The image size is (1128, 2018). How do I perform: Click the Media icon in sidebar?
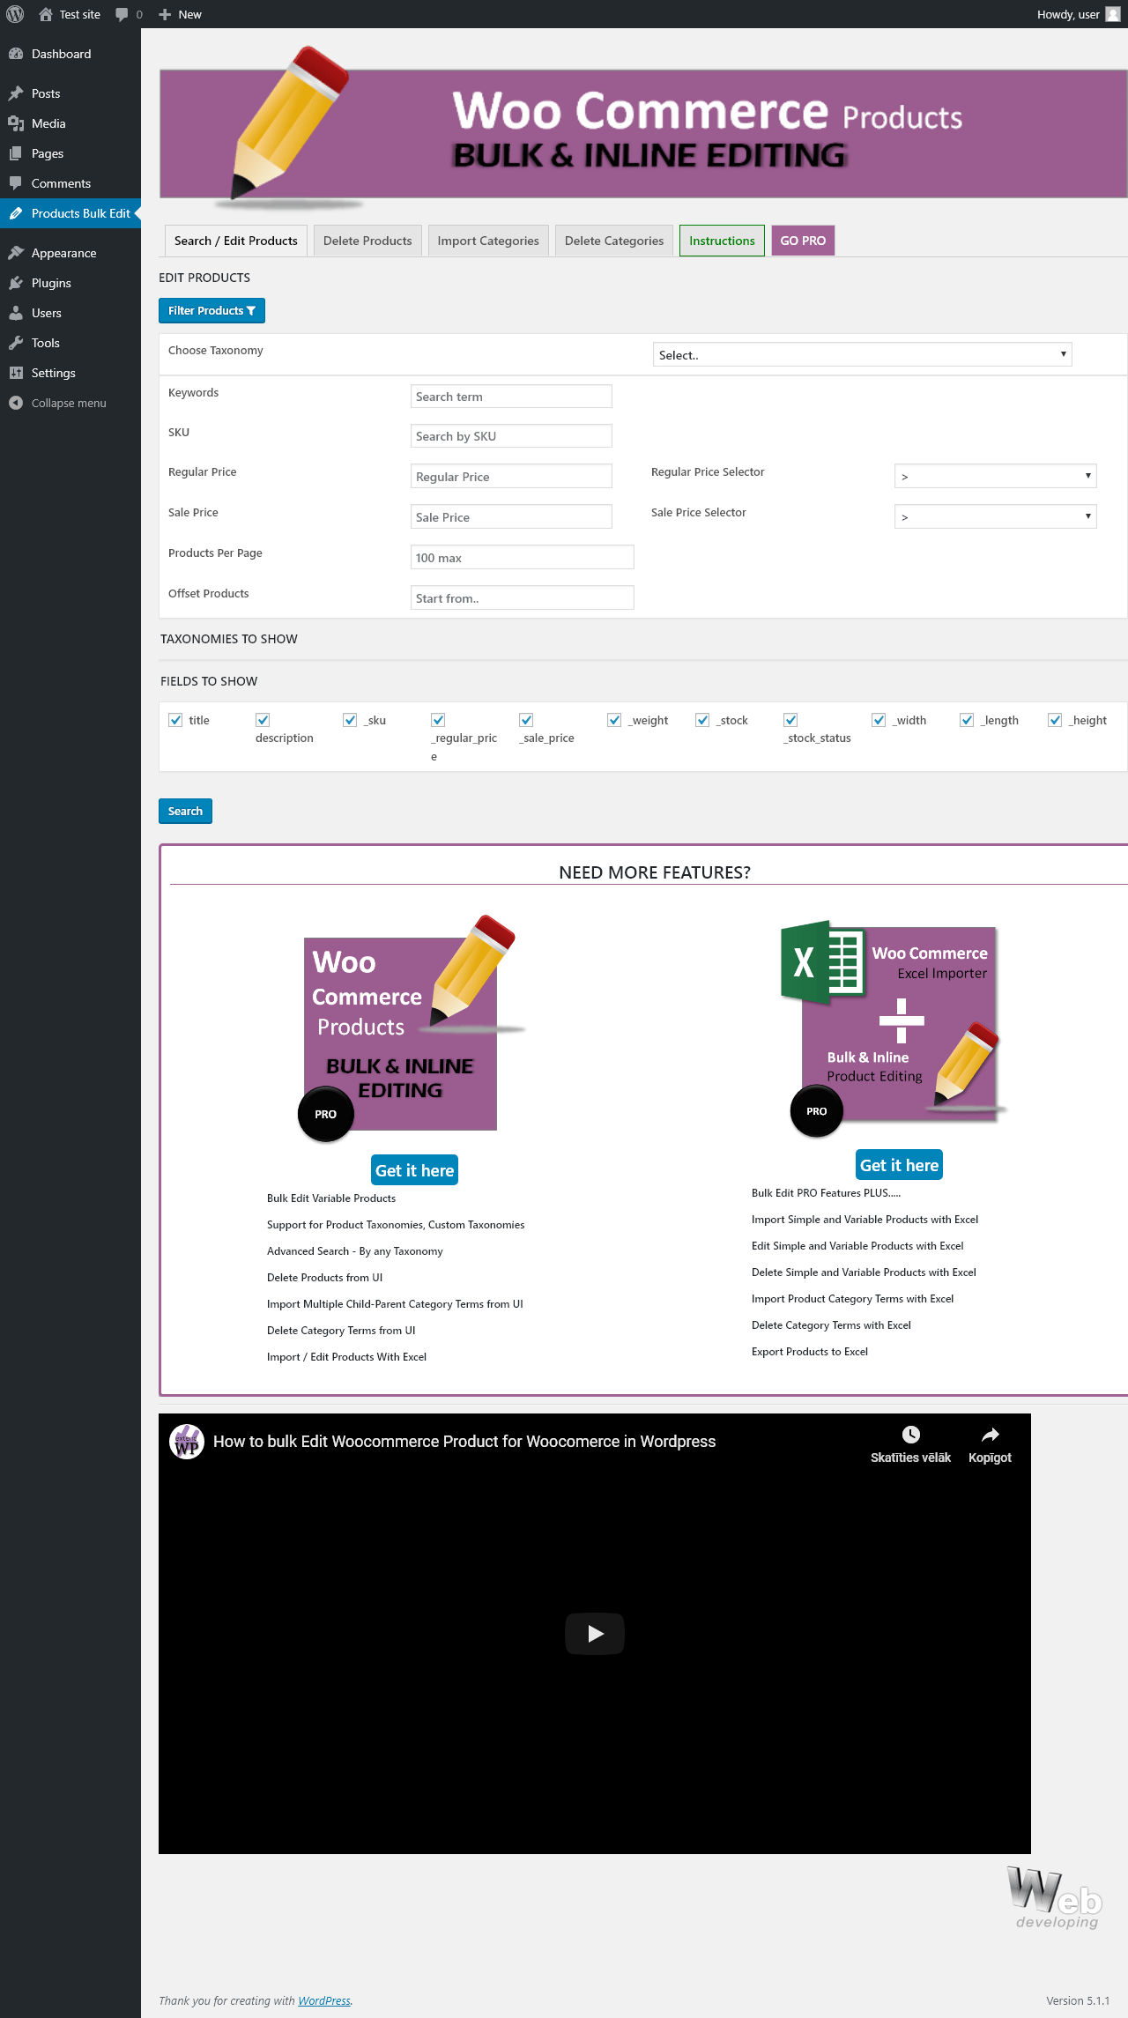click(16, 123)
